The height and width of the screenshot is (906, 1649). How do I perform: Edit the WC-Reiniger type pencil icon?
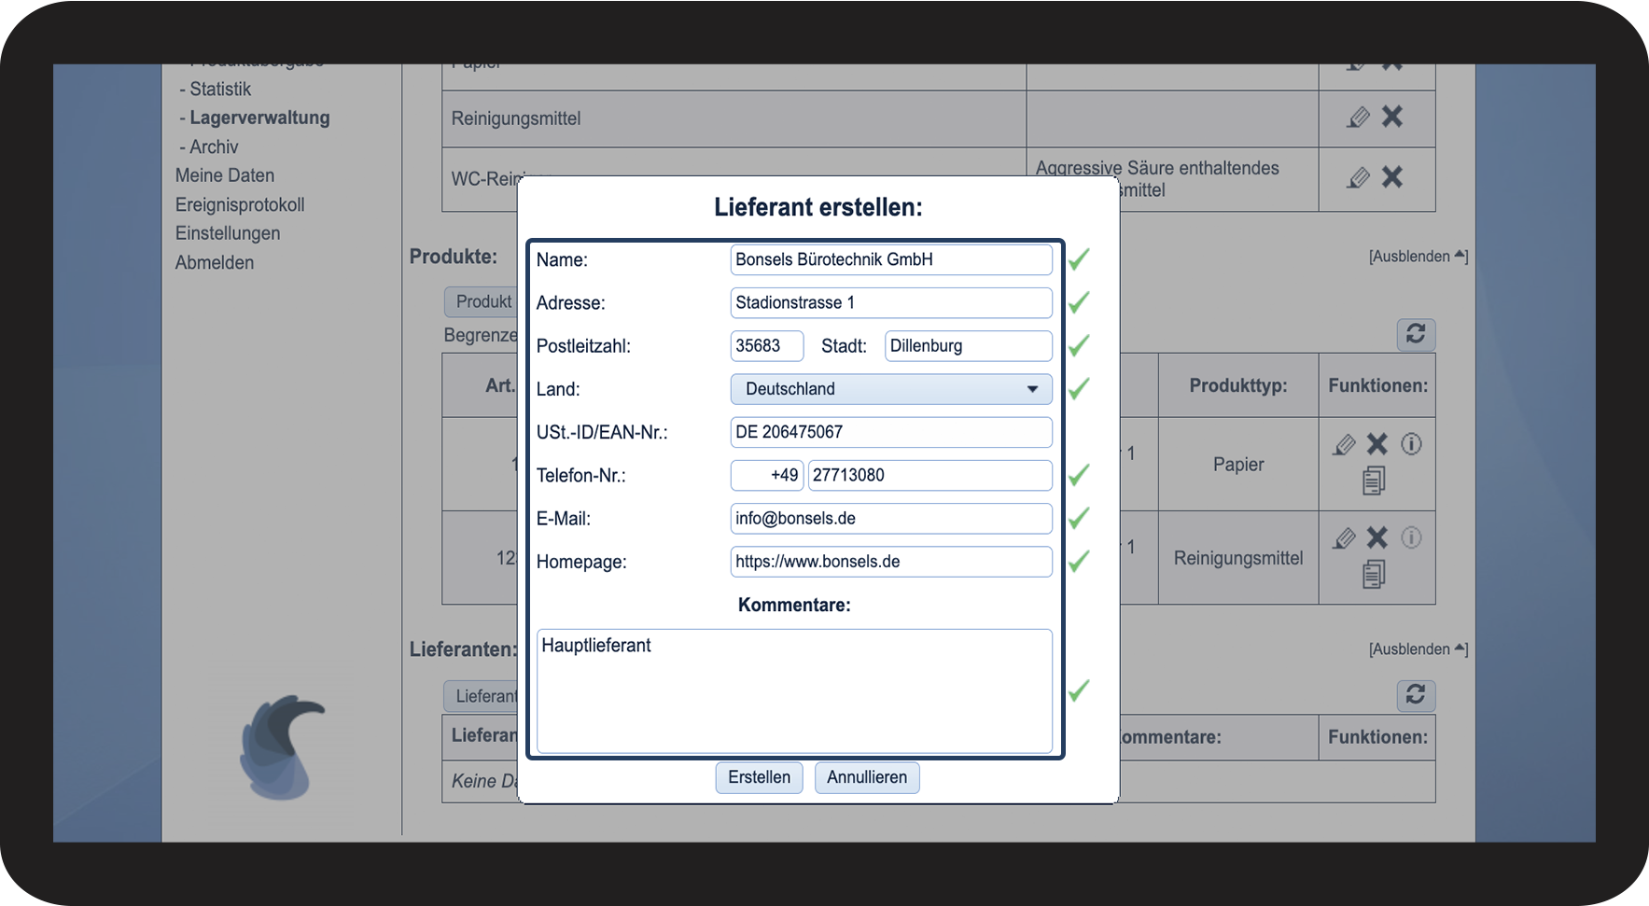pos(1359,177)
